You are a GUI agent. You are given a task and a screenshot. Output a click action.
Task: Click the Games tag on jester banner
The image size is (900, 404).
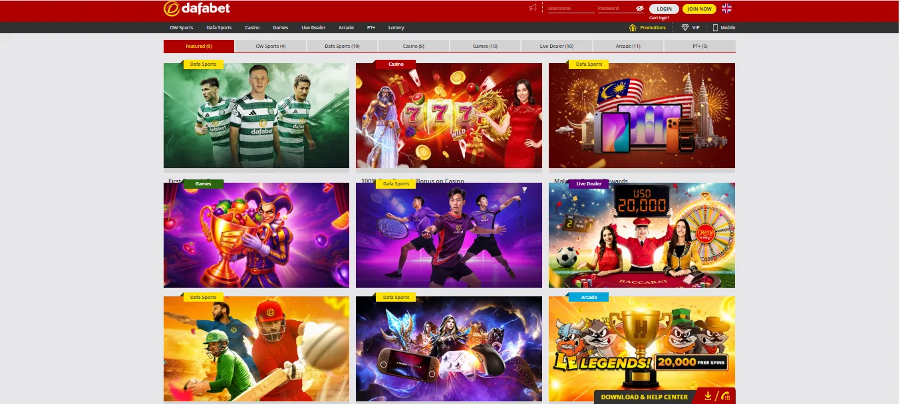tap(204, 184)
